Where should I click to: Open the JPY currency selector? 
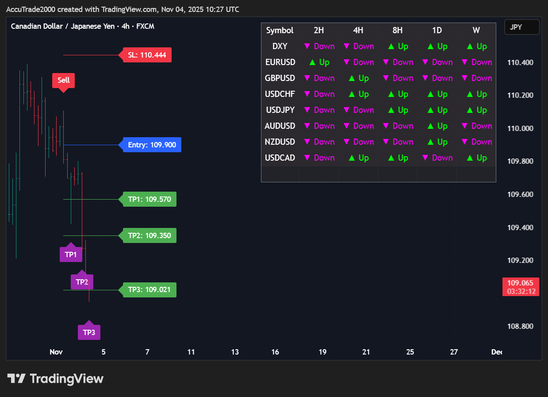(521, 27)
